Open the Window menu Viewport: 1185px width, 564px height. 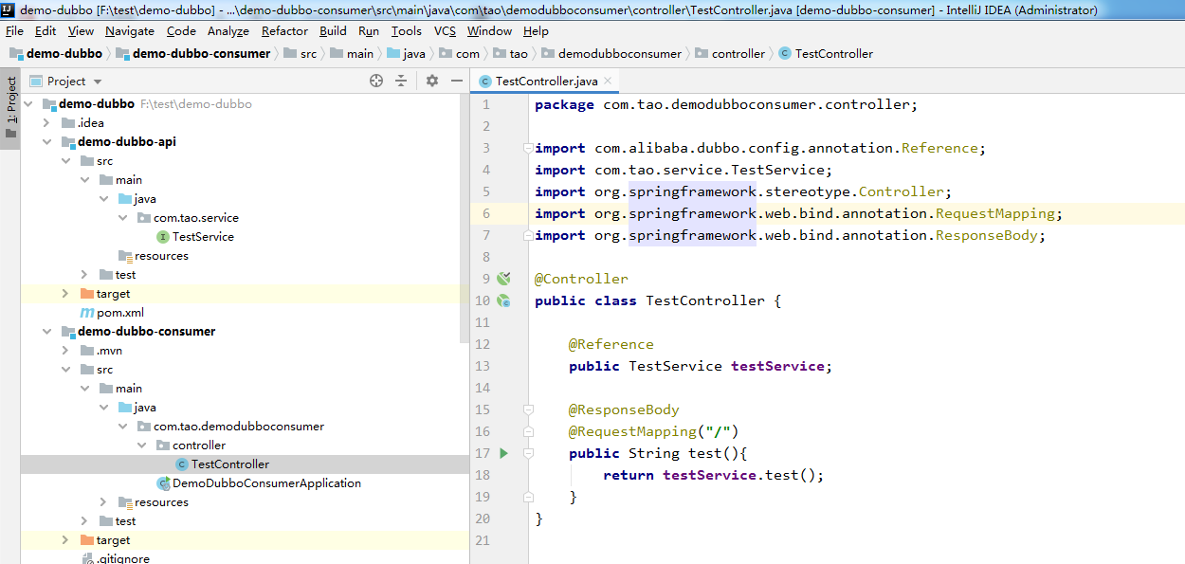pyautogui.click(x=490, y=31)
